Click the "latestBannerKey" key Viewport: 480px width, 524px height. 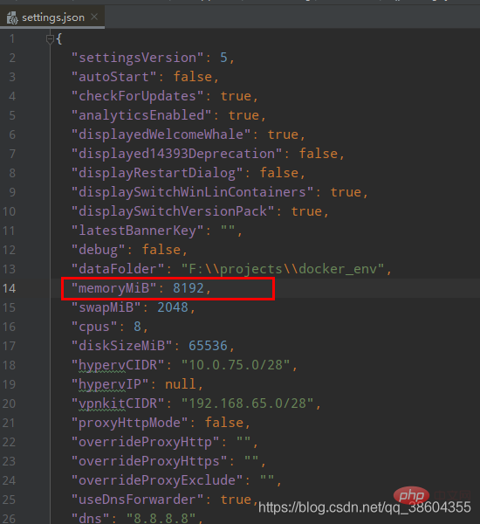pyautogui.click(x=137, y=231)
